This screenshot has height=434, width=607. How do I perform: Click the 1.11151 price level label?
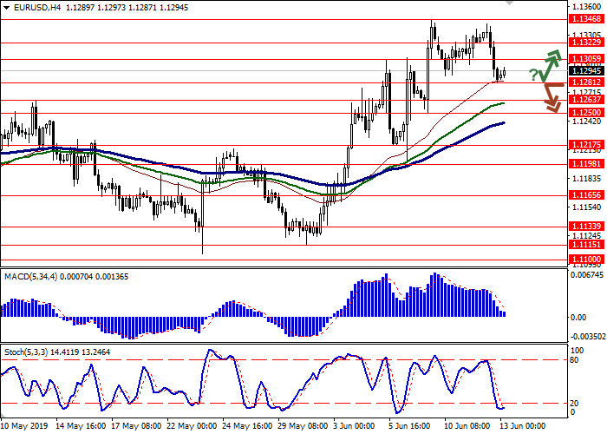pyautogui.click(x=584, y=245)
